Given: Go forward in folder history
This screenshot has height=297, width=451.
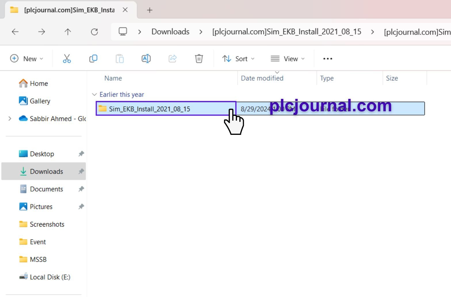Looking at the screenshot, I should click(41, 32).
